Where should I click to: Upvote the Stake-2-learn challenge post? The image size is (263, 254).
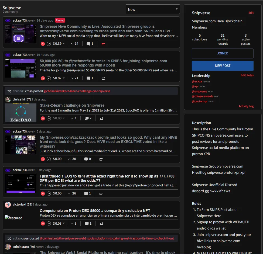point(43,118)
